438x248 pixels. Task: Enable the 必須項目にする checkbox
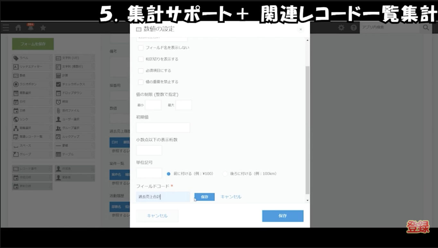click(x=140, y=70)
